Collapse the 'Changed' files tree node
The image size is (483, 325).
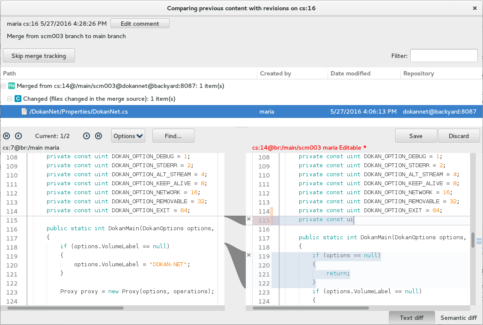tap(9, 99)
